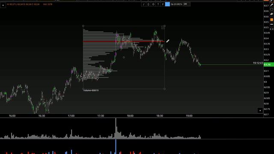Click the 17:00 time axis label

tap(71, 116)
